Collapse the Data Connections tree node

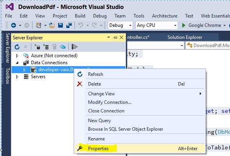click(x=17, y=63)
